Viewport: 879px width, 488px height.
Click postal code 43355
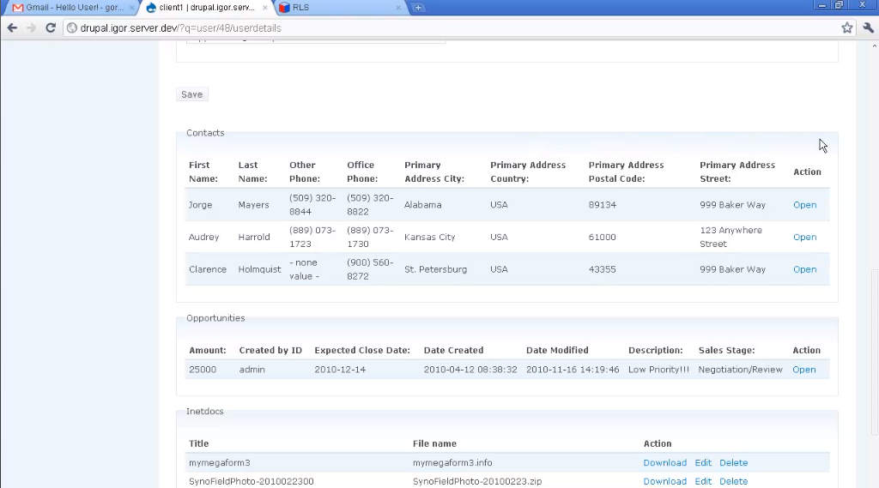602,269
